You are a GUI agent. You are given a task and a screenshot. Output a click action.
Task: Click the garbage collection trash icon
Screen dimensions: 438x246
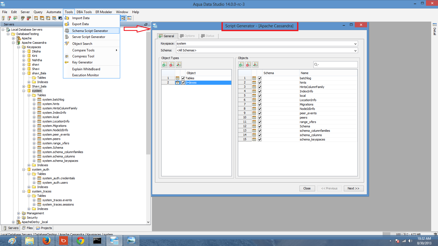(435, 234)
